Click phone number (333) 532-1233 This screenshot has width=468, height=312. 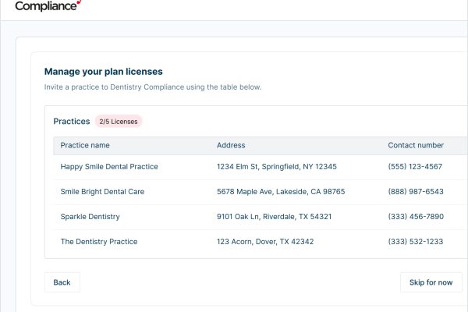(x=416, y=242)
